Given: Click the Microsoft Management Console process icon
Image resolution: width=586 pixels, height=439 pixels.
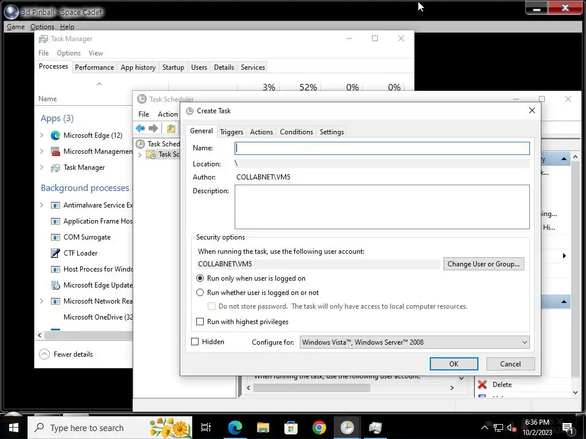Looking at the screenshot, I should (56, 151).
